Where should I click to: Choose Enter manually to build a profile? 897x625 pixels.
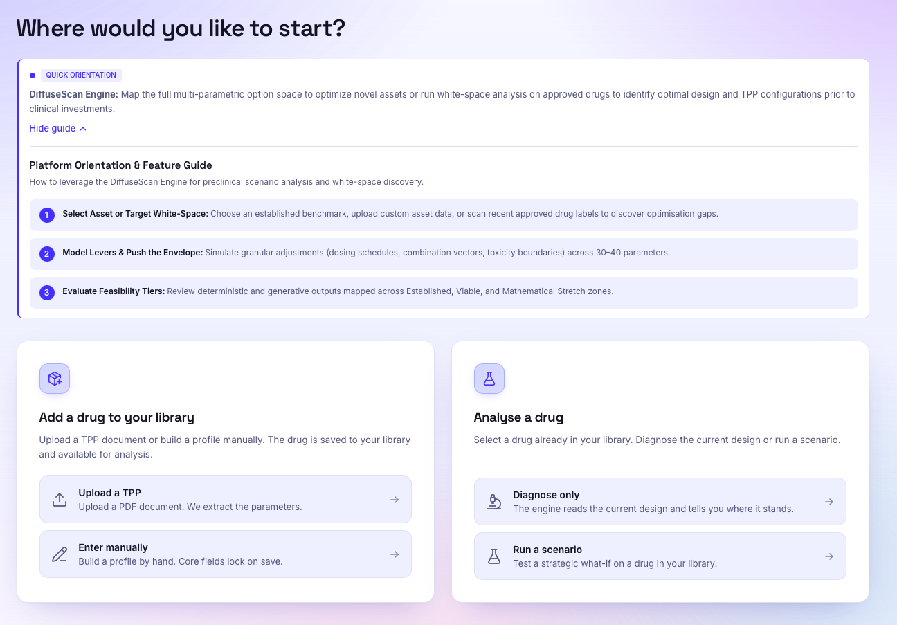coord(226,554)
